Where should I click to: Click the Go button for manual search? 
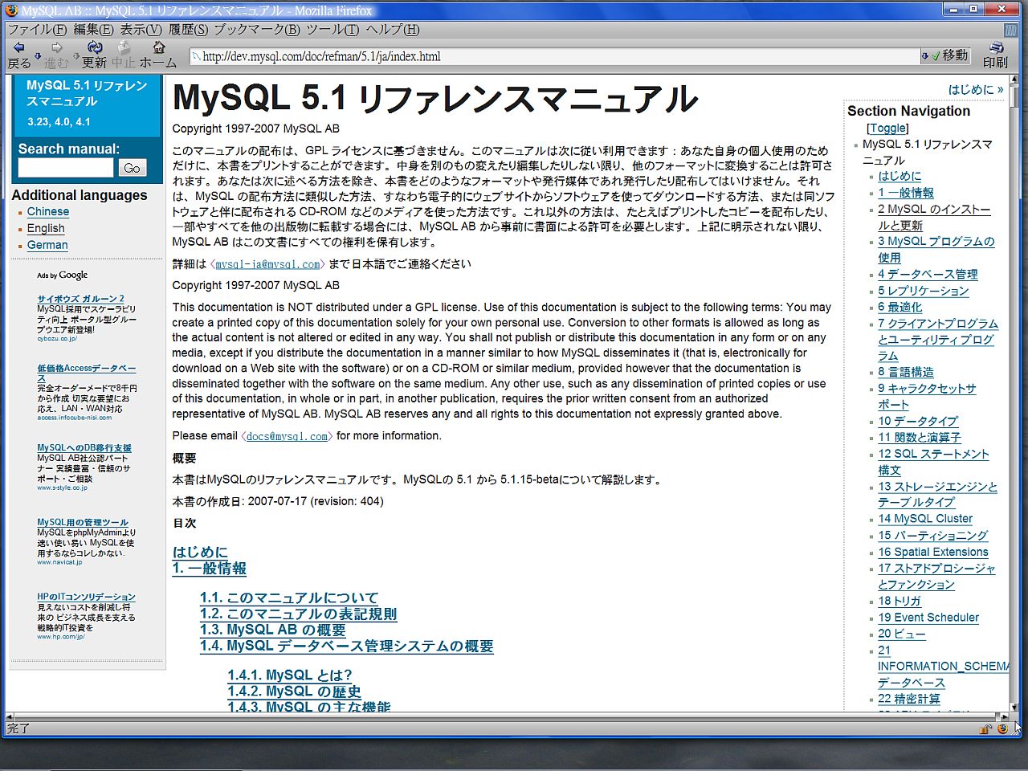[x=132, y=167]
